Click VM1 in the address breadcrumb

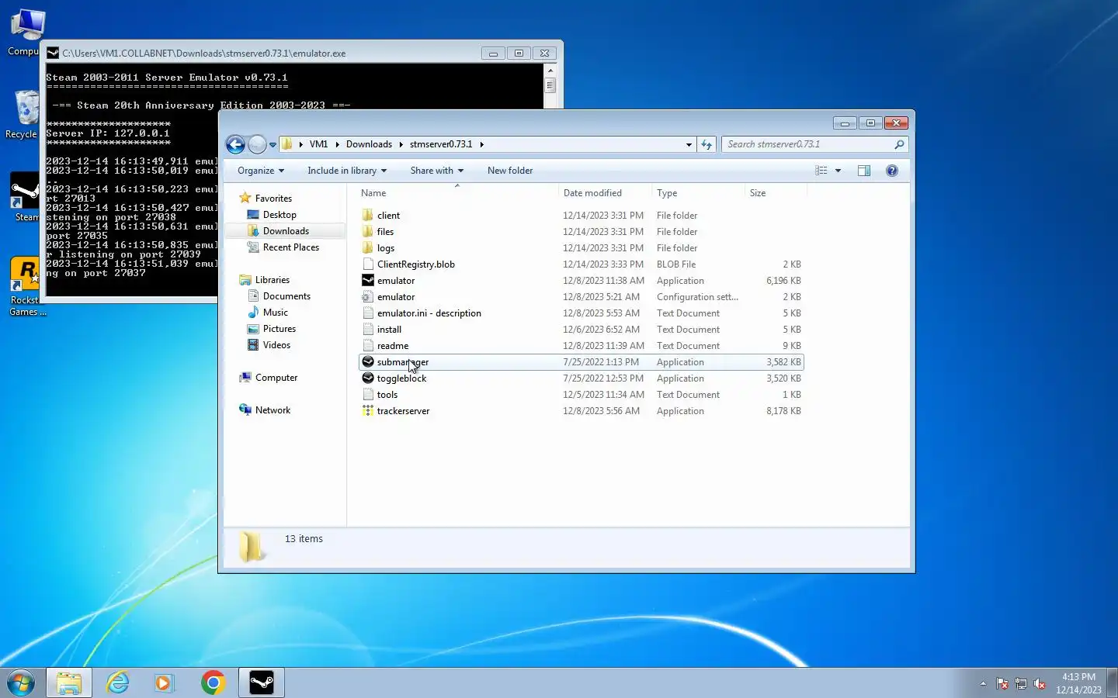coord(318,144)
